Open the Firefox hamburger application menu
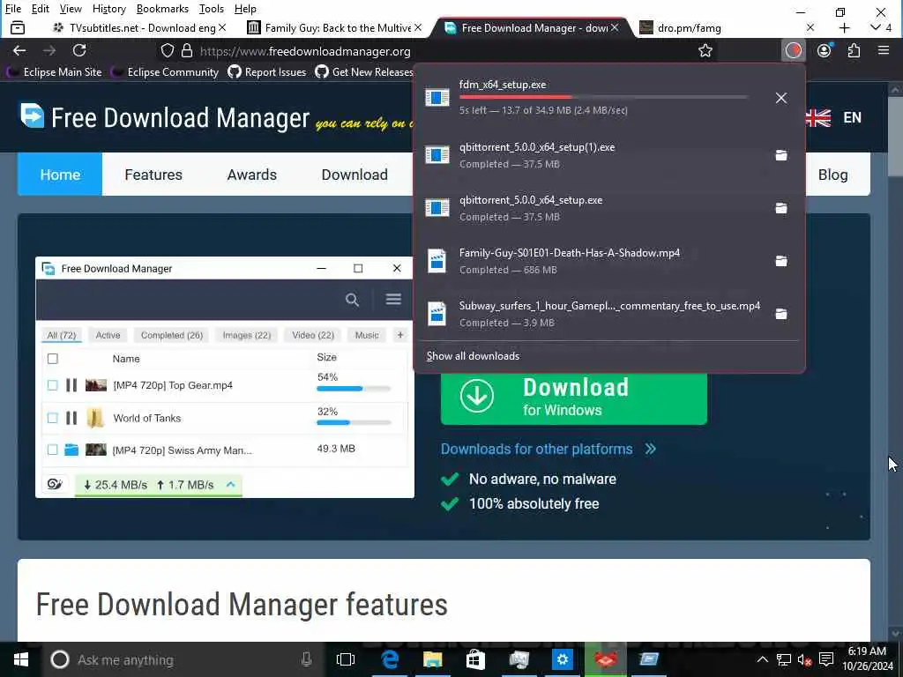The width and height of the screenshot is (903, 677). 884,50
